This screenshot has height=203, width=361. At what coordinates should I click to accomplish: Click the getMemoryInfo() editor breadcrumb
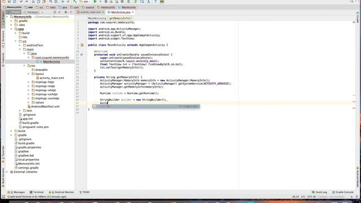(x=121, y=18)
